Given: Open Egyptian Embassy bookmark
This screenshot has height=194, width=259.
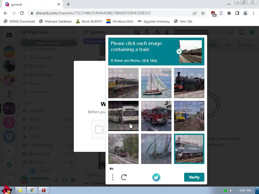Looking at the screenshot, I should click(154, 21).
